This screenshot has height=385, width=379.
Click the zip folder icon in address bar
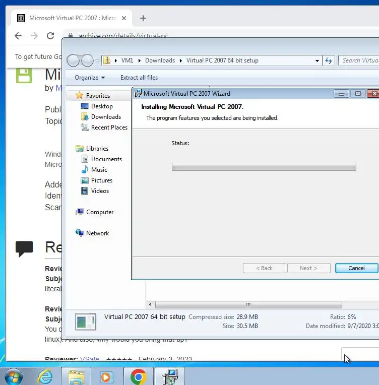[x=107, y=60]
